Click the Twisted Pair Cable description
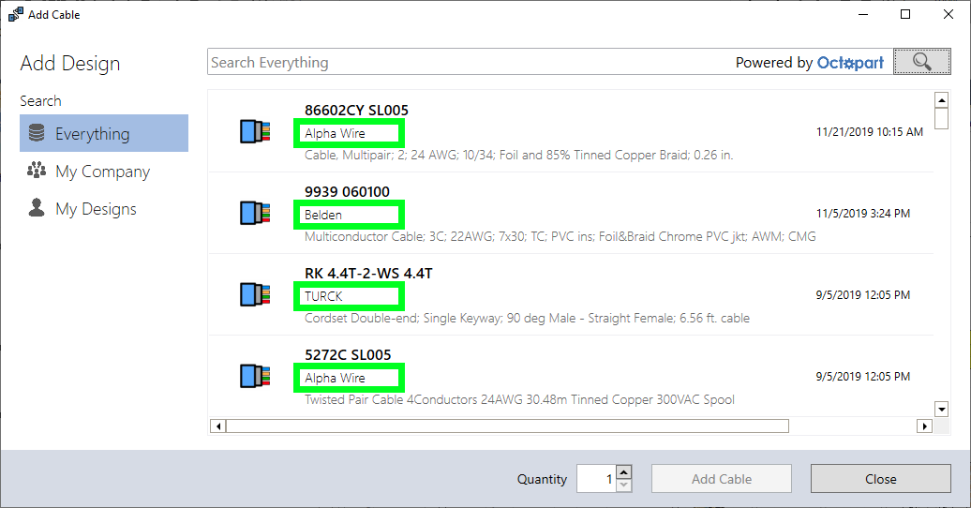Image resolution: width=971 pixels, height=508 pixels. click(519, 399)
